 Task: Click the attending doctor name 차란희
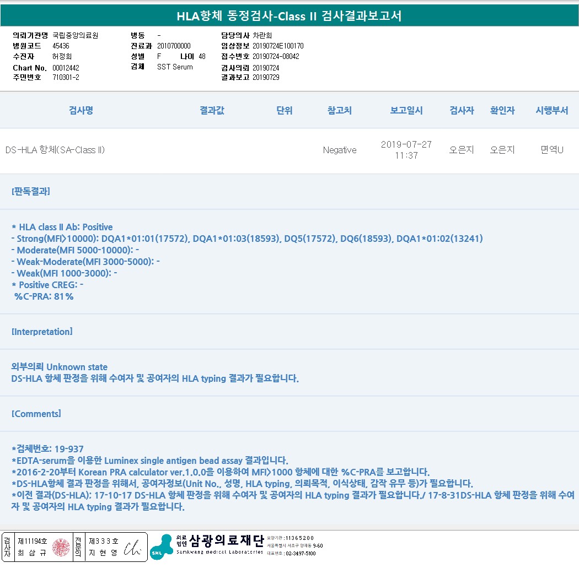point(262,35)
